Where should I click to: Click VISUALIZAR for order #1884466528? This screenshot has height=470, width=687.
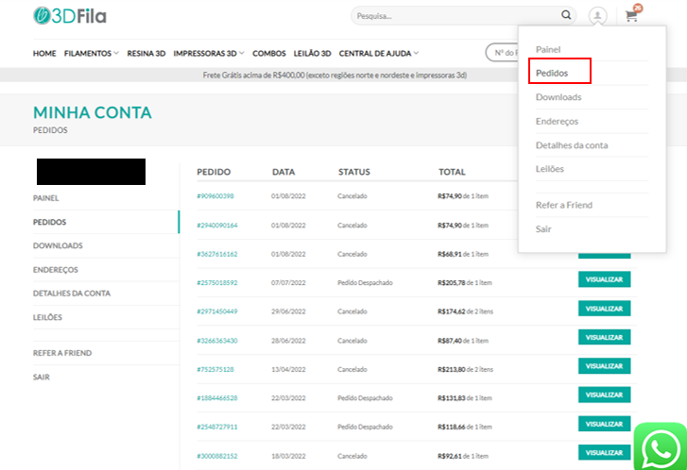pos(604,394)
